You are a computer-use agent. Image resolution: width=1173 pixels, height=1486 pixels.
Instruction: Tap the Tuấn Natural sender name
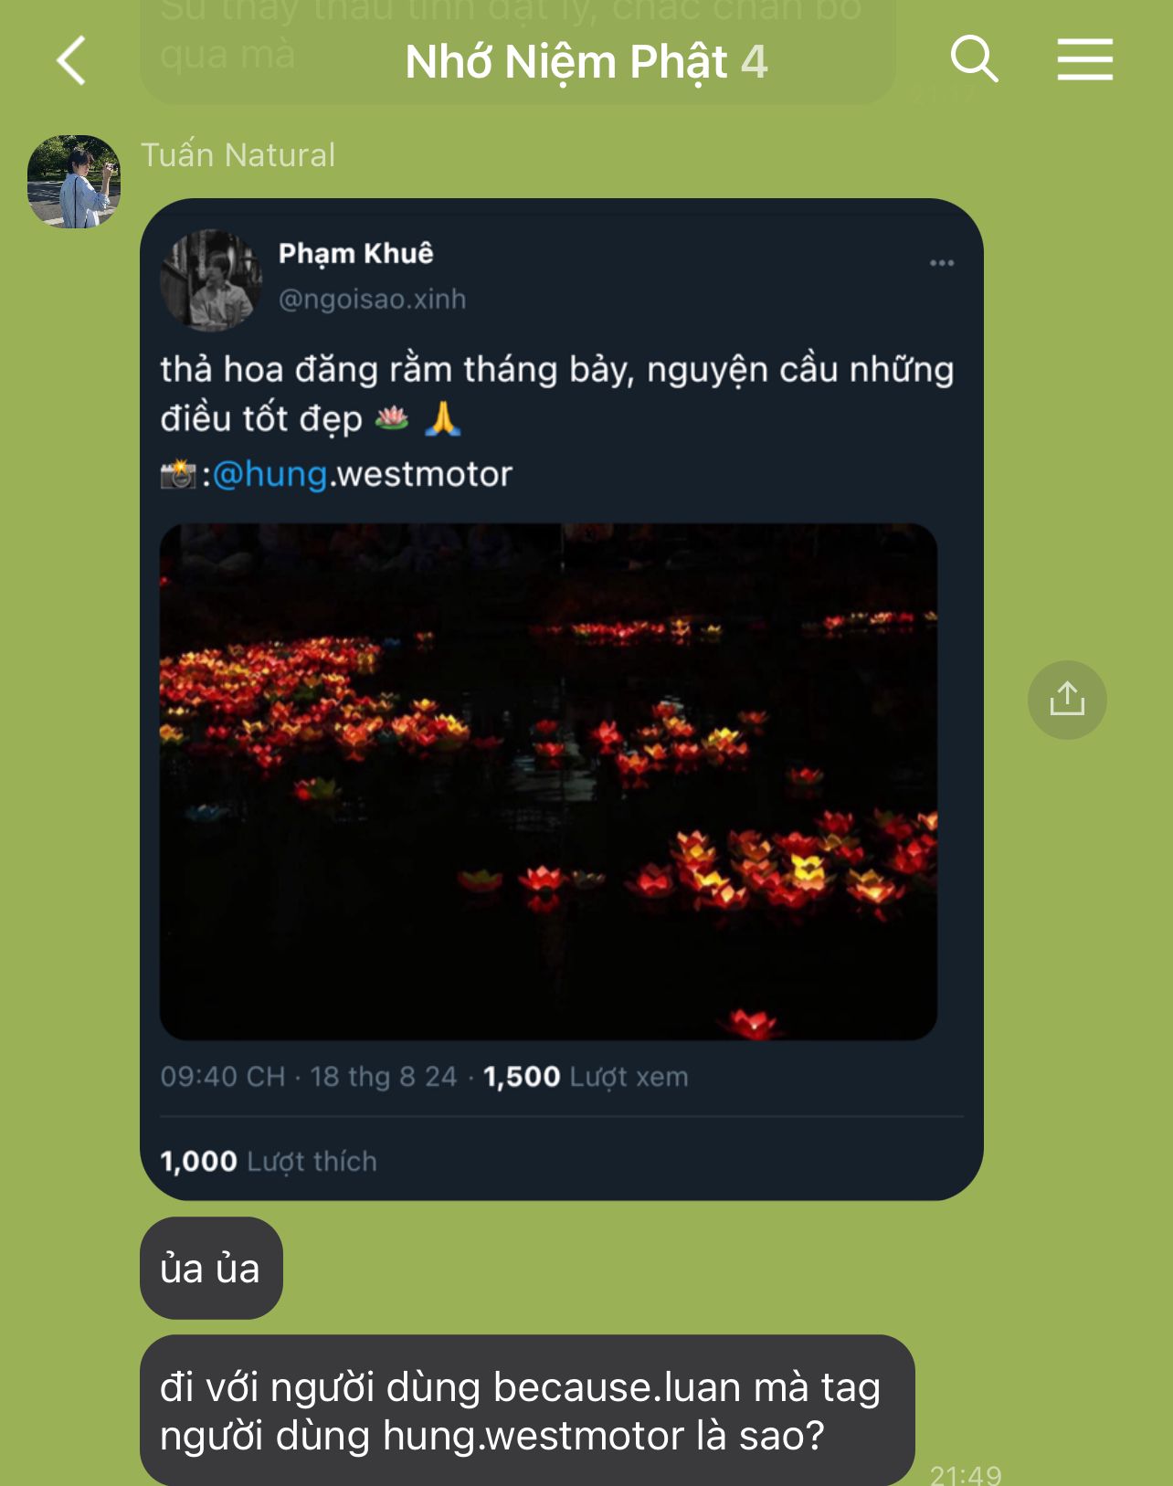tap(238, 154)
